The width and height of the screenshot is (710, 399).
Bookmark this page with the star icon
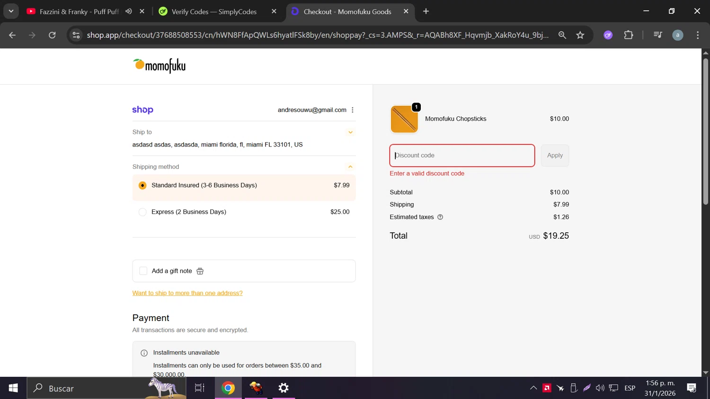click(580, 35)
